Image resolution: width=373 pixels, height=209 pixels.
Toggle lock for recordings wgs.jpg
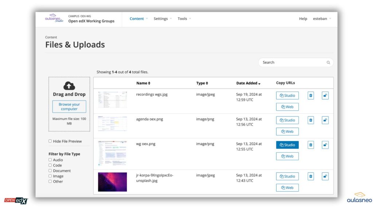point(325,95)
